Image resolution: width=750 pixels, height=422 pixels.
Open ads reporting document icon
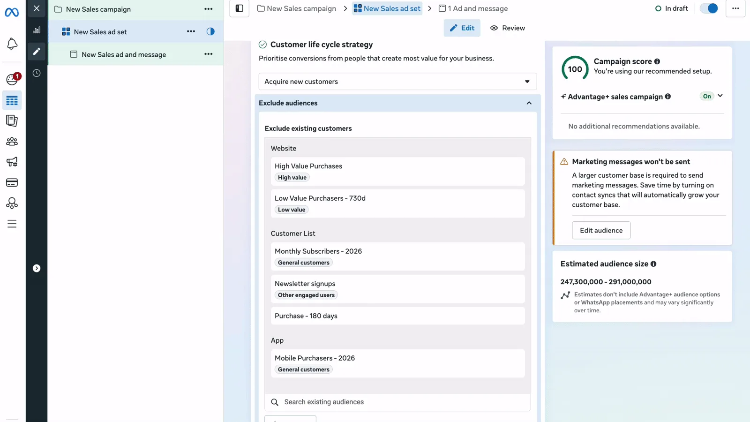12,121
